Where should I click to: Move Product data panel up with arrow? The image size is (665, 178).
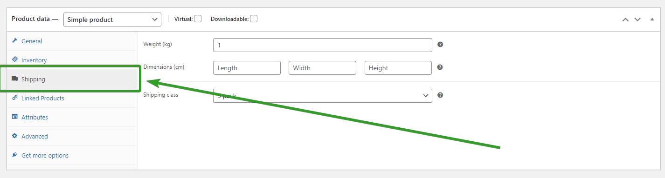pos(625,20)
